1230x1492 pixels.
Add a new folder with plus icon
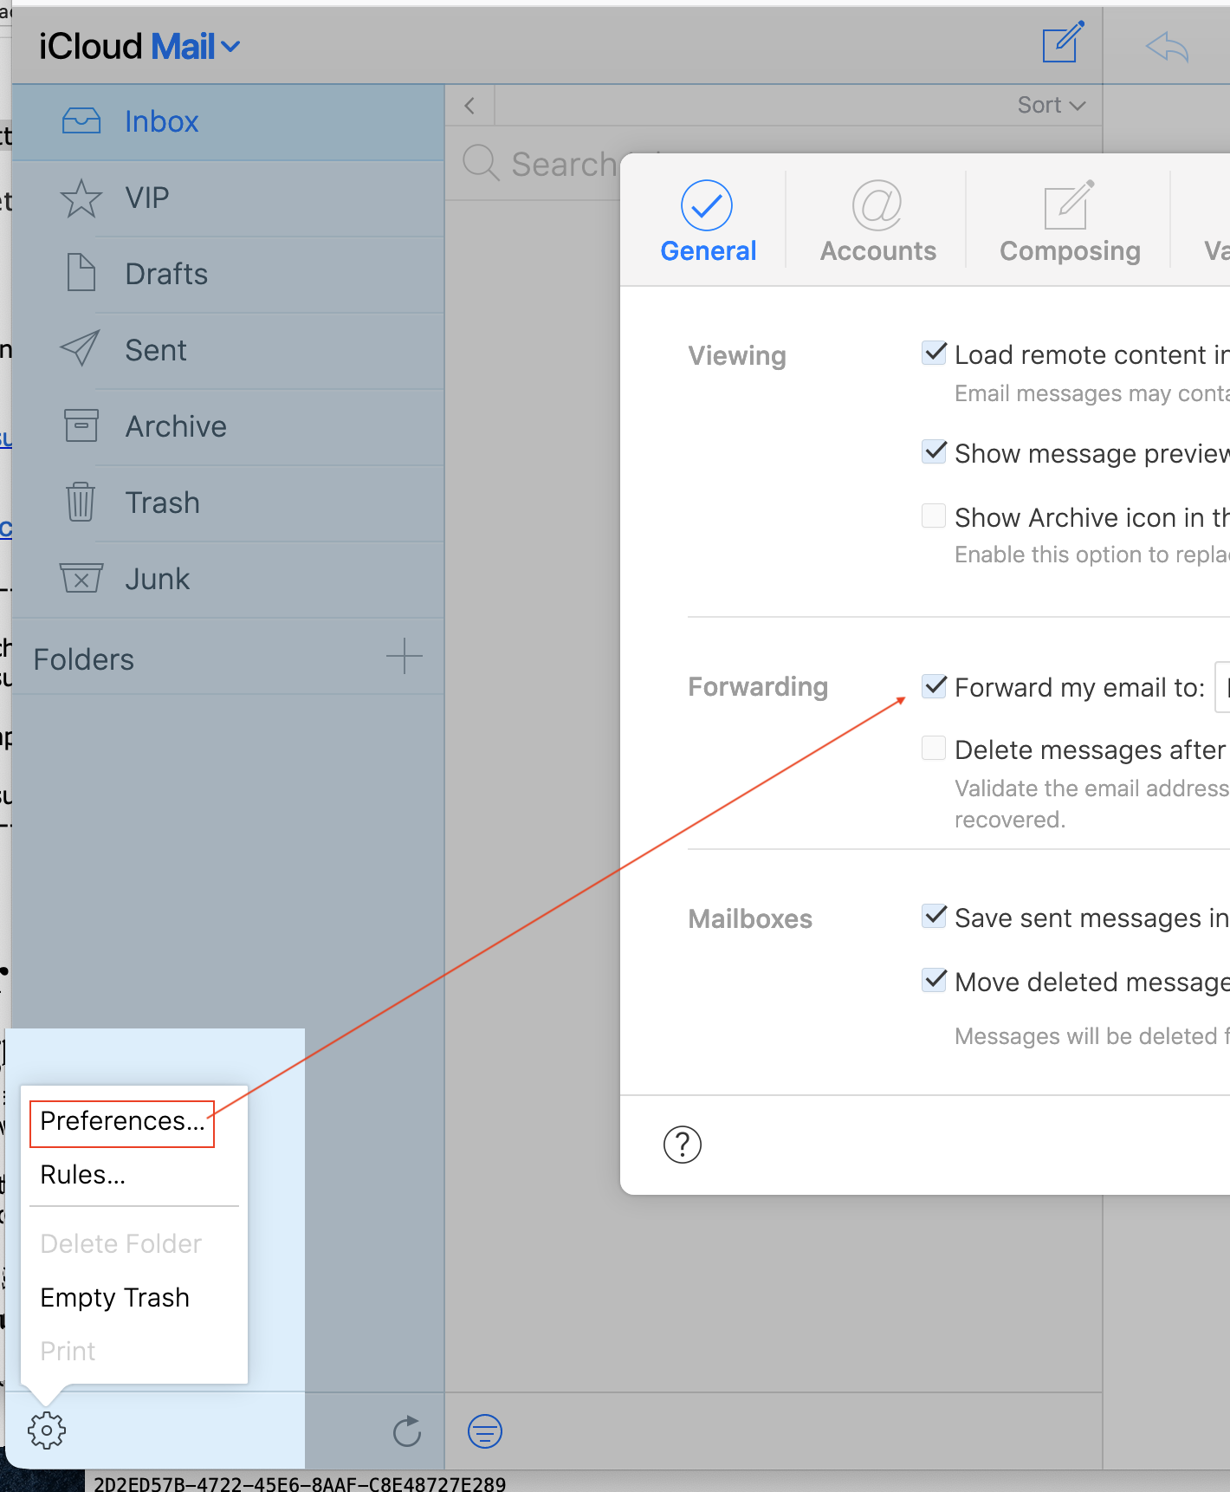coord(405,656)
